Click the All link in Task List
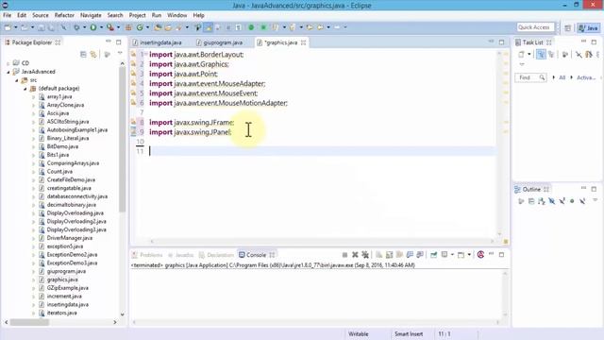 point(562,77)
